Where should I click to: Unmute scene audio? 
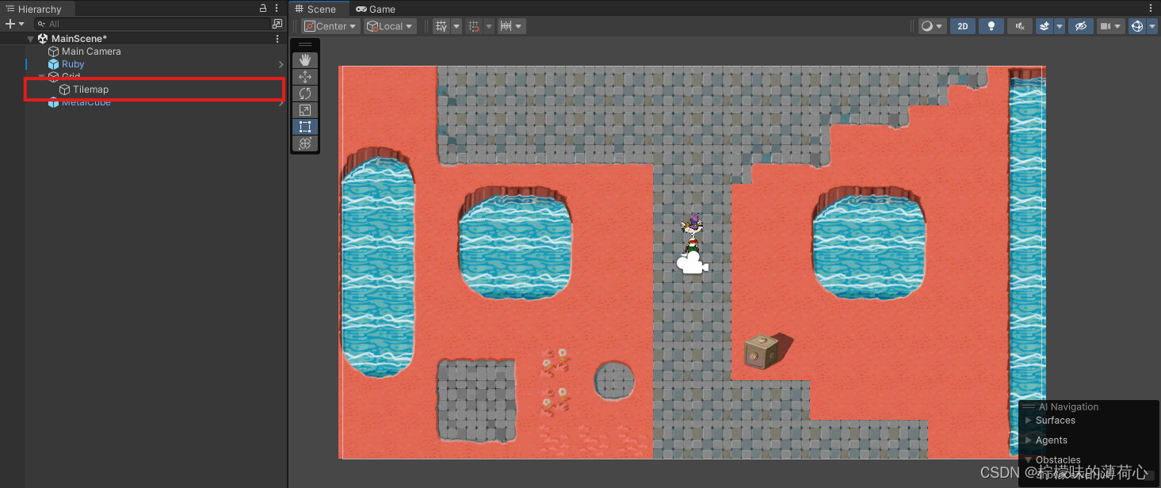coord(1019,25)
